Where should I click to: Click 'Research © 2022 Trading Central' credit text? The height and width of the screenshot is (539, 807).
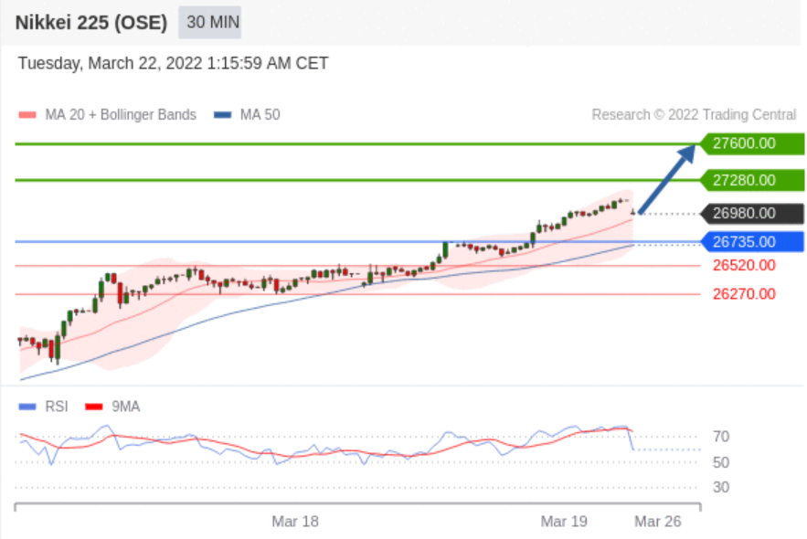[x=694, y=115]
